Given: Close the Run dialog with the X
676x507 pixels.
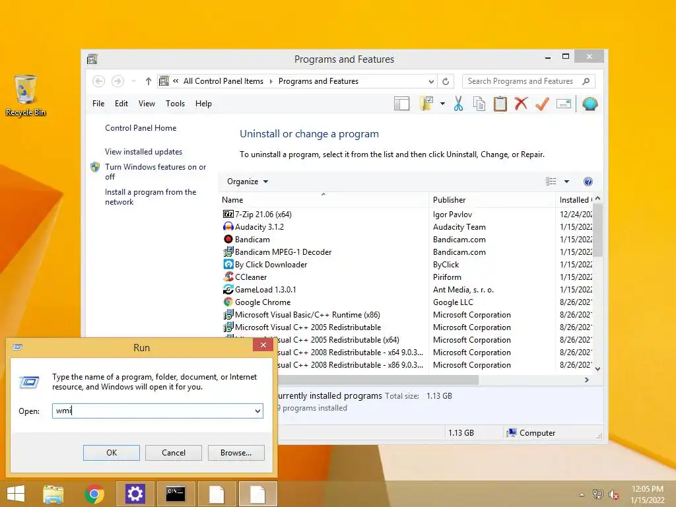Looking at the screenshot, I should point(263,345).
